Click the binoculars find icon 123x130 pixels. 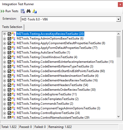(x=28, y=11)
